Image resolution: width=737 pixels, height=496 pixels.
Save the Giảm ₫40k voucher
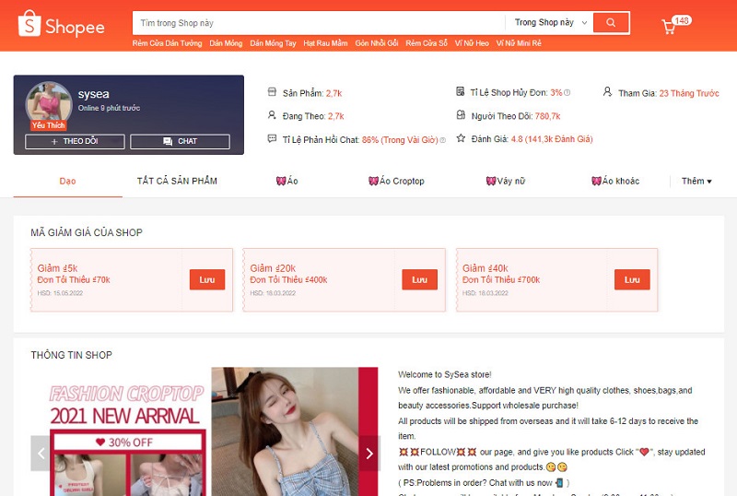(x=632, y=279)
